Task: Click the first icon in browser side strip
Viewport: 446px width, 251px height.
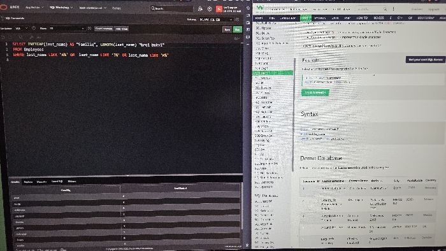Action: (x=248, y=8)
